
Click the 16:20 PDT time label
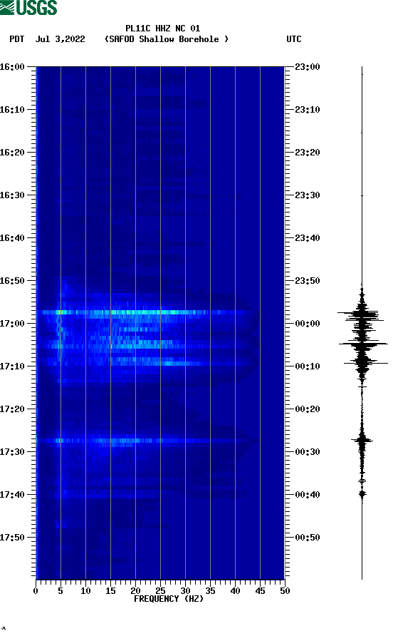click(x=12, y=153)
